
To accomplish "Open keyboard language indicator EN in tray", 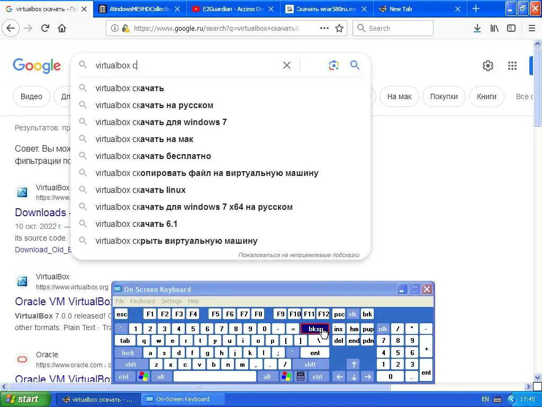I will coord(485,400).
